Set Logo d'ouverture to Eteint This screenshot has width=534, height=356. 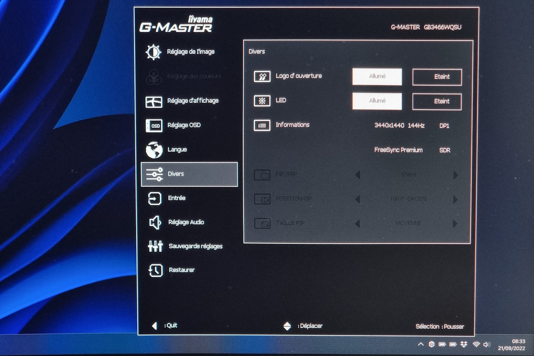[437, 77]
